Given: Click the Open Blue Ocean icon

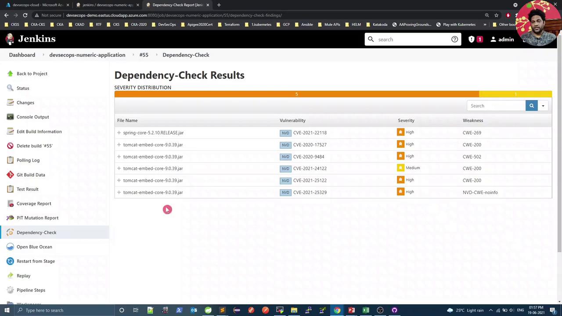Looking at the screenshot, I should [x=10, y=247].
